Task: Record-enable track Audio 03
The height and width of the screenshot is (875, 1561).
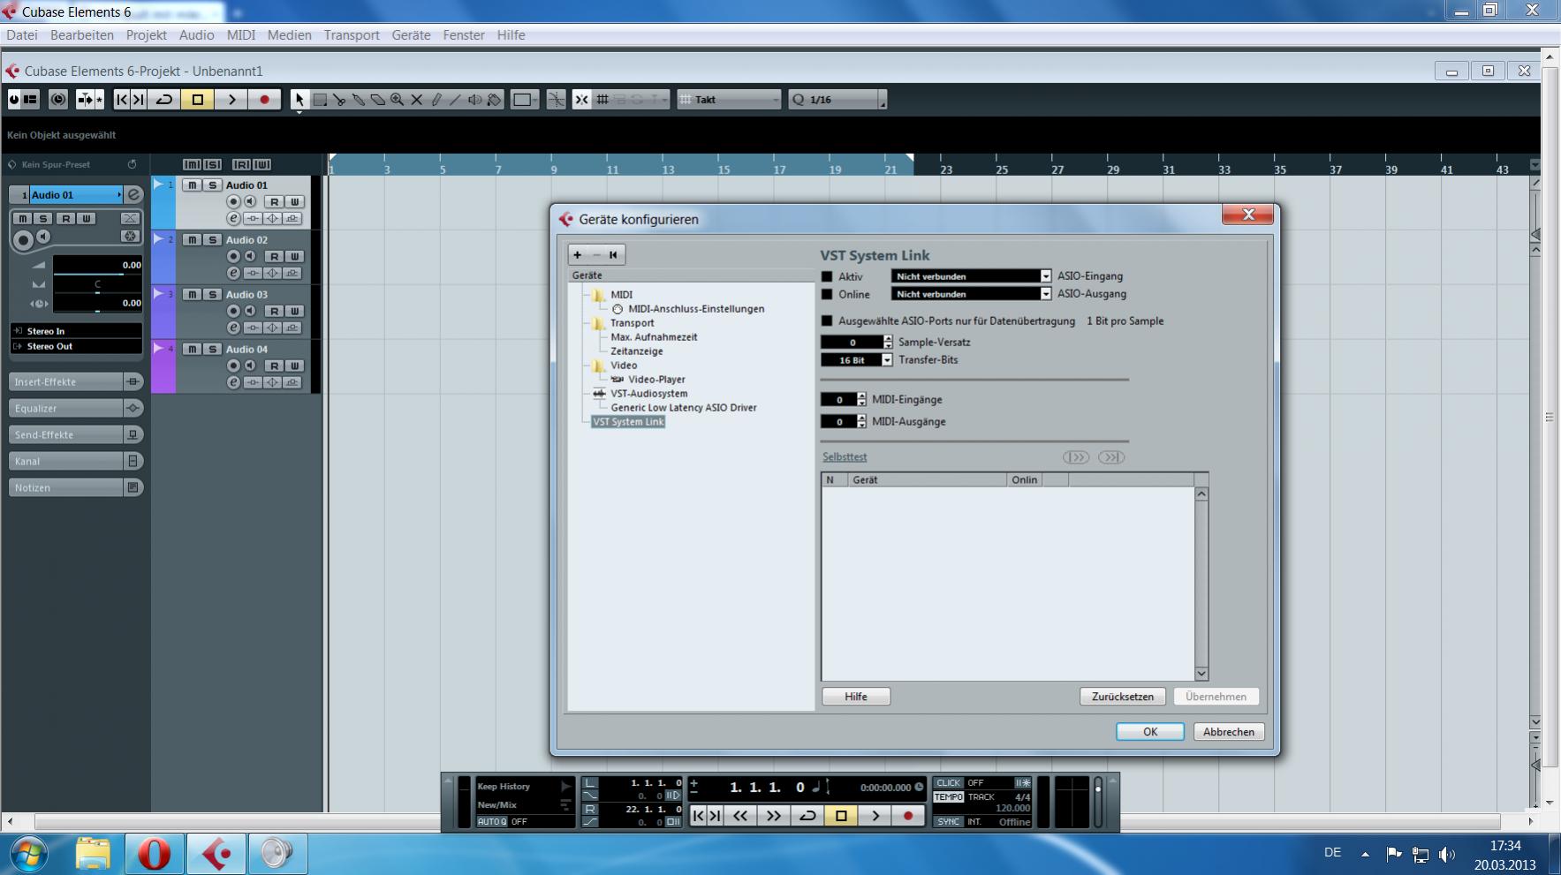Action: (234, 311)
